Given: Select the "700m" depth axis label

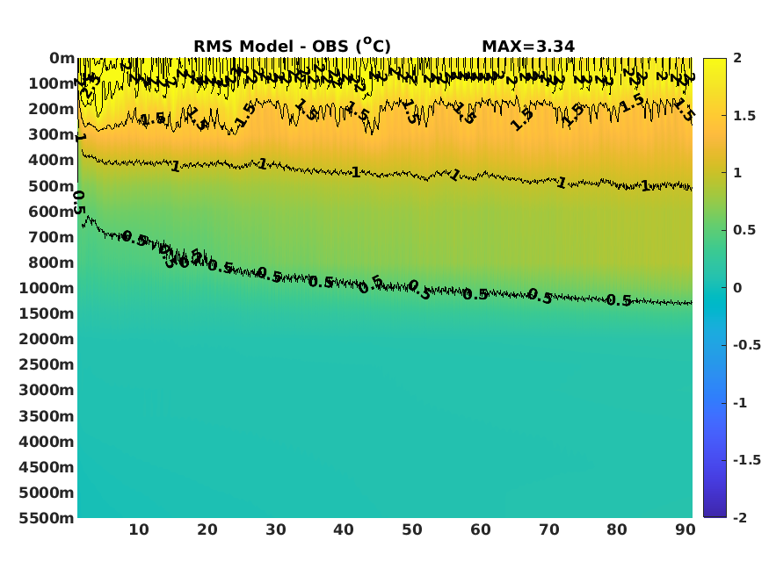Looking at the screenshot, I should click(51, 238).
